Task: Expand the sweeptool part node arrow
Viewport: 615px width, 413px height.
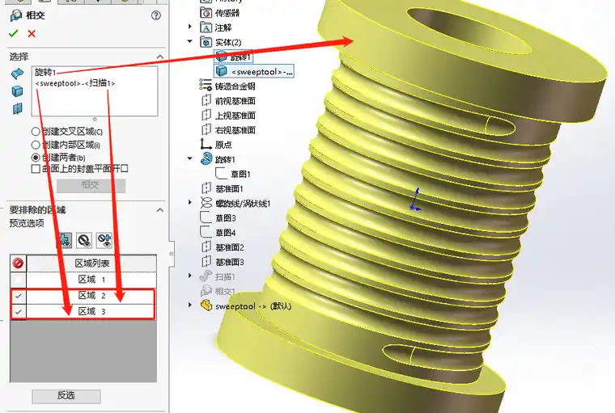Action: pos(190,305)
